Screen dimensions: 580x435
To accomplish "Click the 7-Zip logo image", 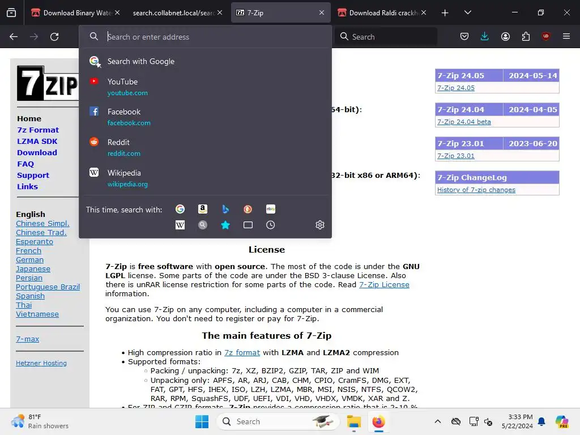I will point(48,83).
